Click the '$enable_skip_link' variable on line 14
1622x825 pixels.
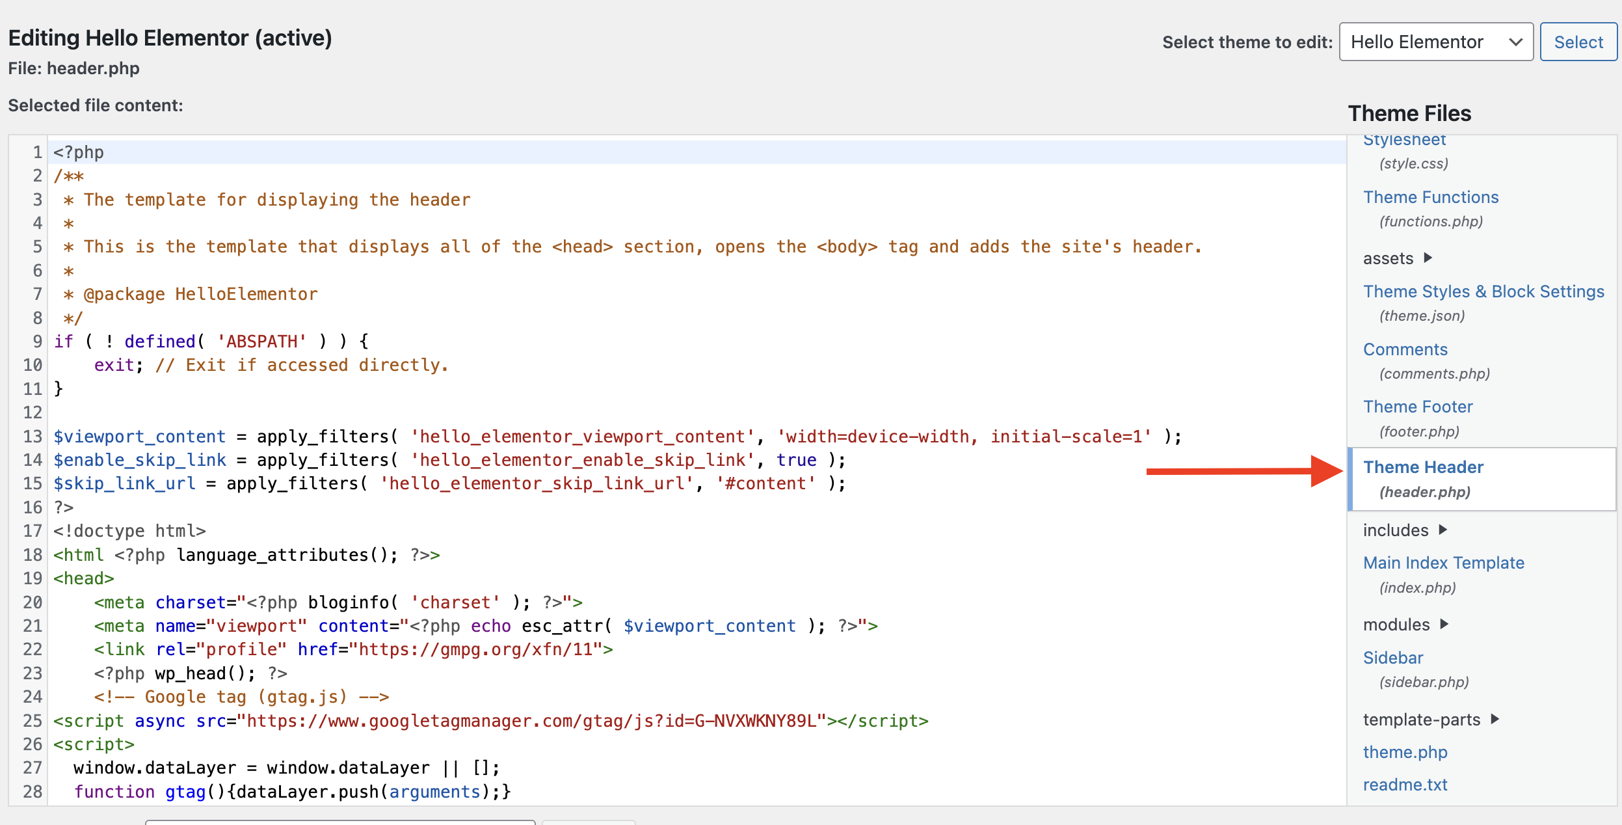(139, 460)
